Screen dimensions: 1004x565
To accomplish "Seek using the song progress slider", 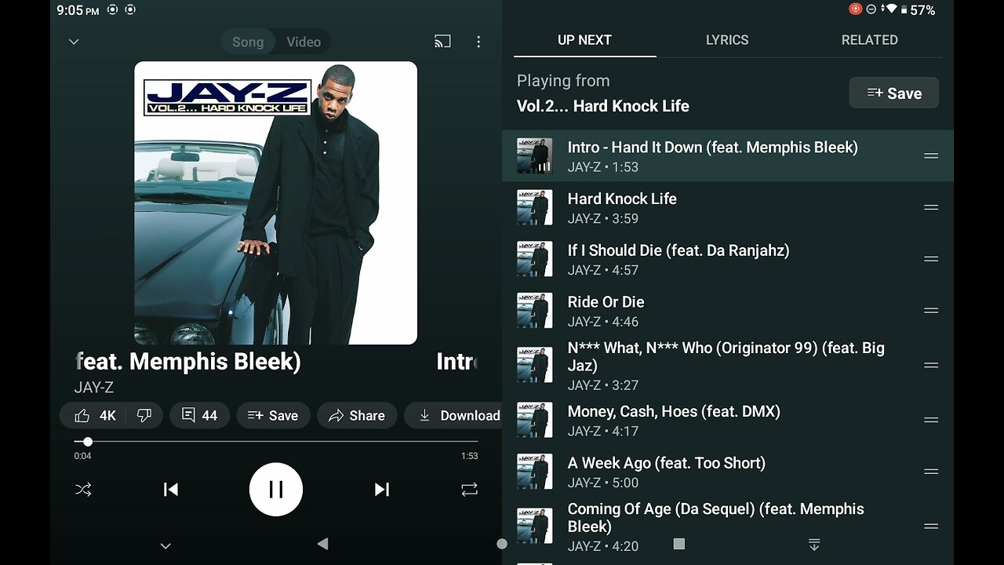I will click(x=276, y=442).
